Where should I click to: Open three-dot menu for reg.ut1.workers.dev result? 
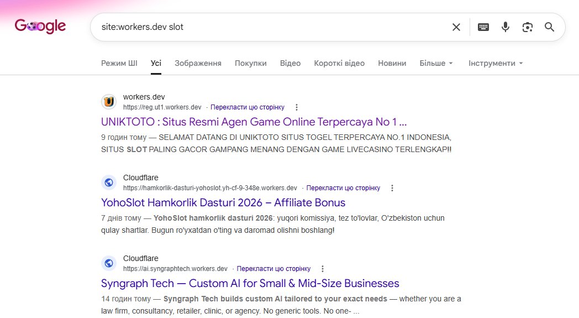(297, 107)
